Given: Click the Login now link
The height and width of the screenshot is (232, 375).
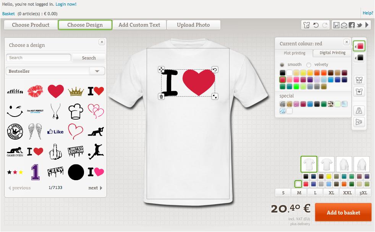Looking at the screenshot, I should click(x=66, y=4).
